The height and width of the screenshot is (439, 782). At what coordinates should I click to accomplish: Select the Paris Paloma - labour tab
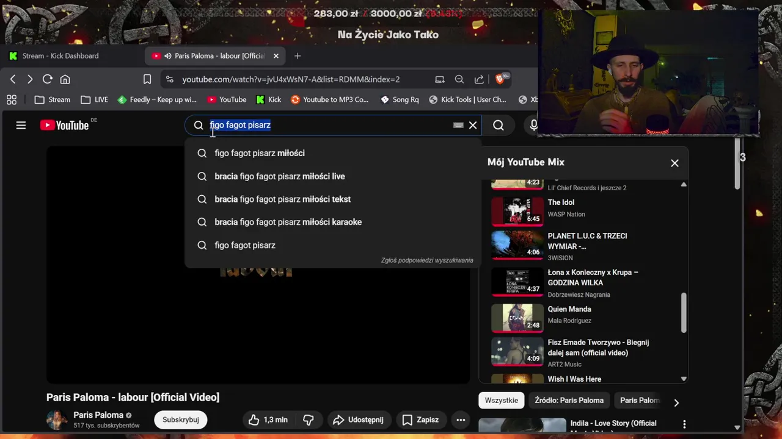tap(215, 56)
